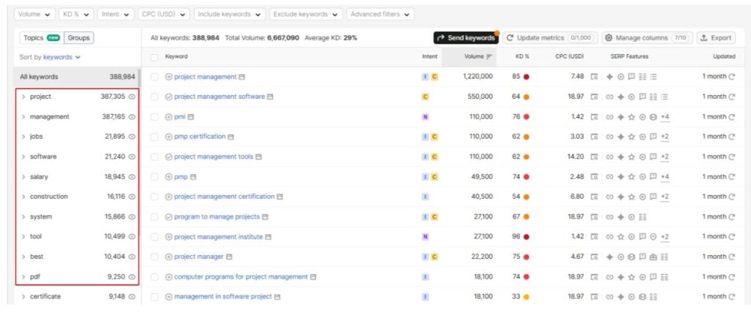Check the project management keyword row
The height and width of the screenshot is (313, 751).
154,77
